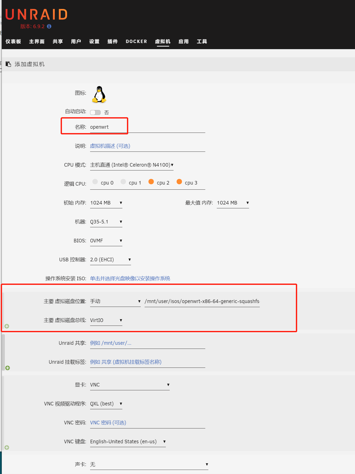The image size is (355, 474).
Task: Toggle logical cpu 0
Action: pyautogui.click(x=95, y=182)
